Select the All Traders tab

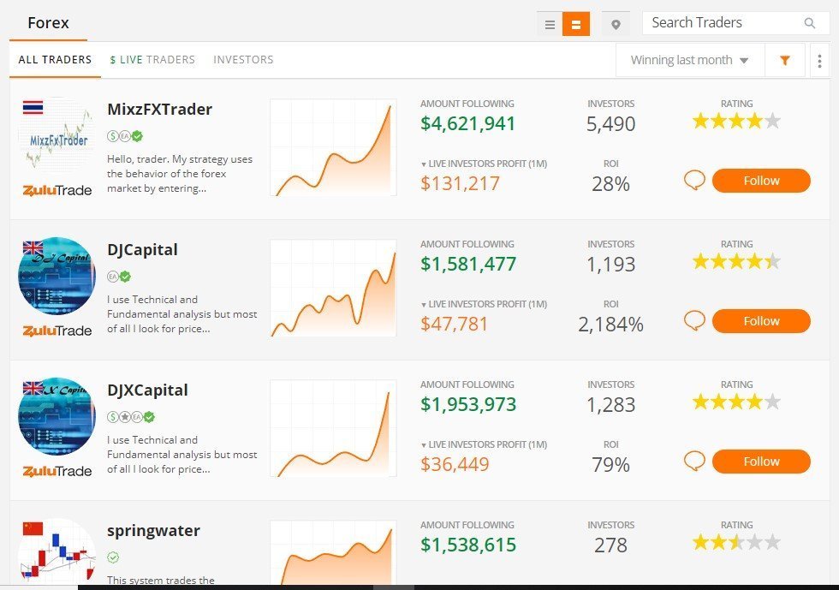tap(55, 60)
